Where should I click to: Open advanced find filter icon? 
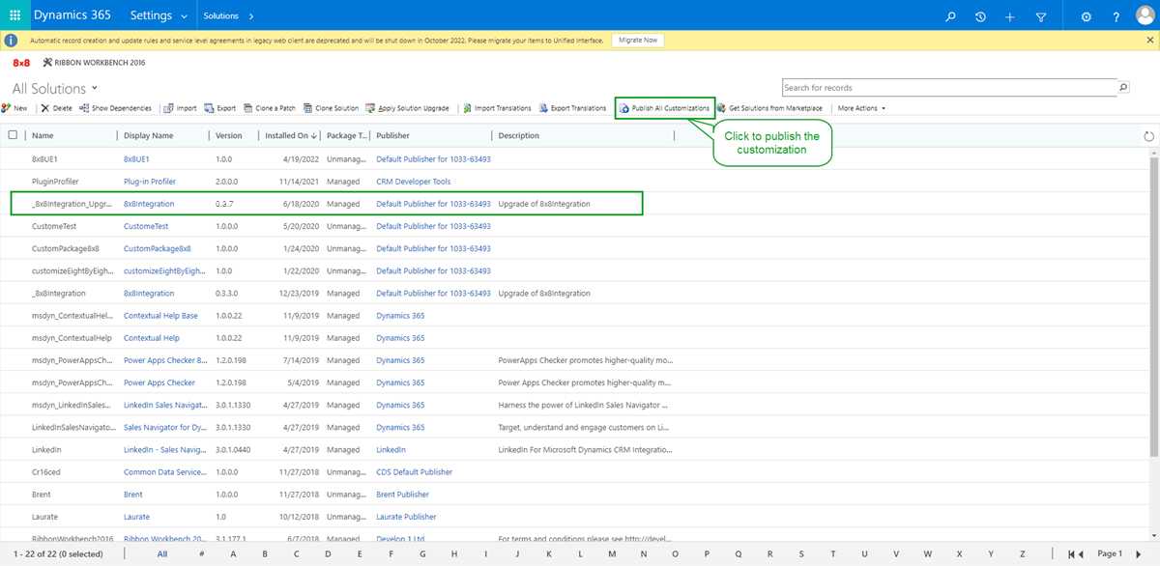1040,16
